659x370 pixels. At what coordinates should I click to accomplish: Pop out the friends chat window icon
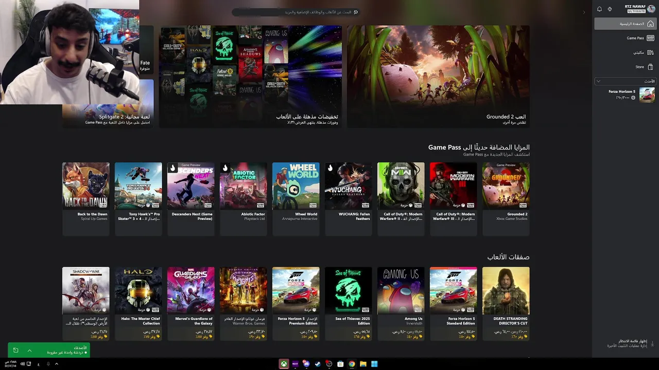[x=15, y=350]
